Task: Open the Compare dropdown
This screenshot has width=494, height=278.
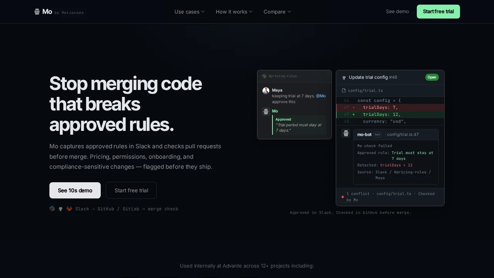Action: [x=277, y=12]
